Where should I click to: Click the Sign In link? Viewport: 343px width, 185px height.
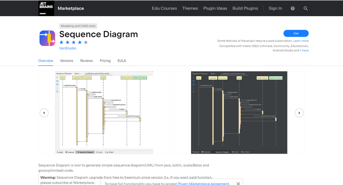point(275,8)
